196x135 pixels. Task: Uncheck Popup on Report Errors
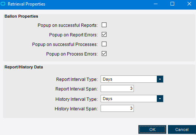click(104, 35)
